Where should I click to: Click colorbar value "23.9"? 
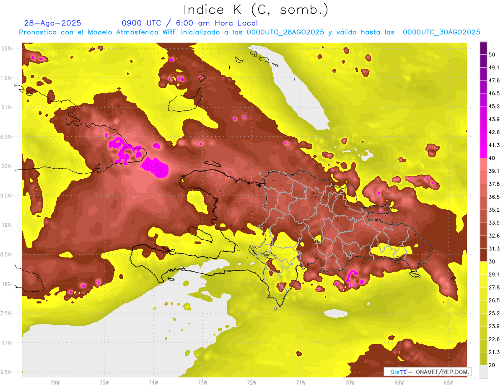494,326
